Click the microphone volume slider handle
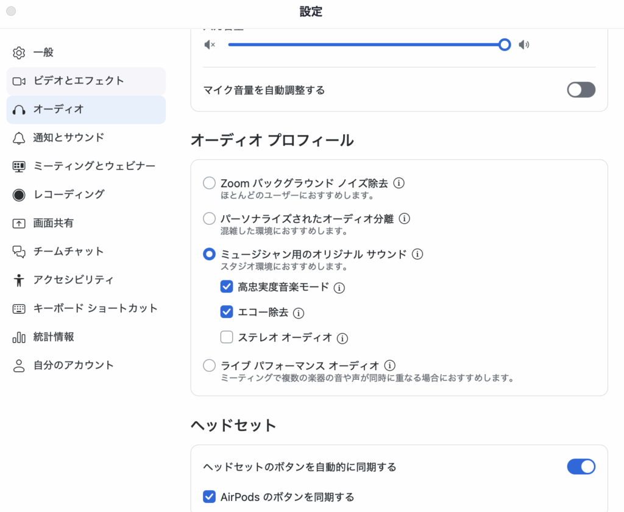The height and width of the screenshot is (512, 624). [x=505, y=44]
